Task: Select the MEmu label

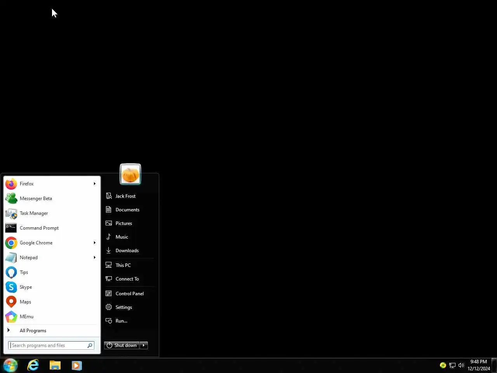Action: click(26, 317)
